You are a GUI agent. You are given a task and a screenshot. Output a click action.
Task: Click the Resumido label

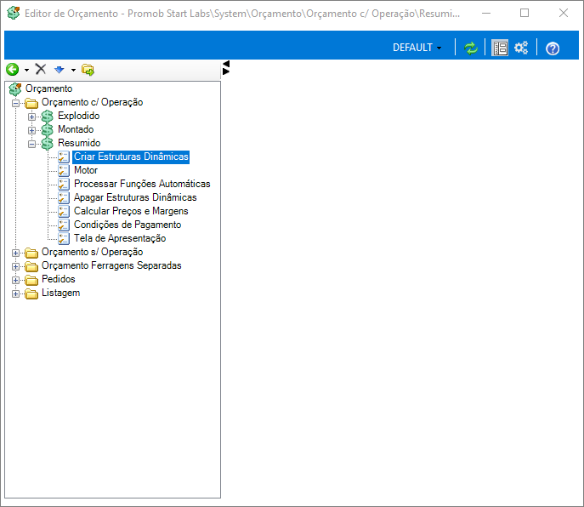click(79, 143)
